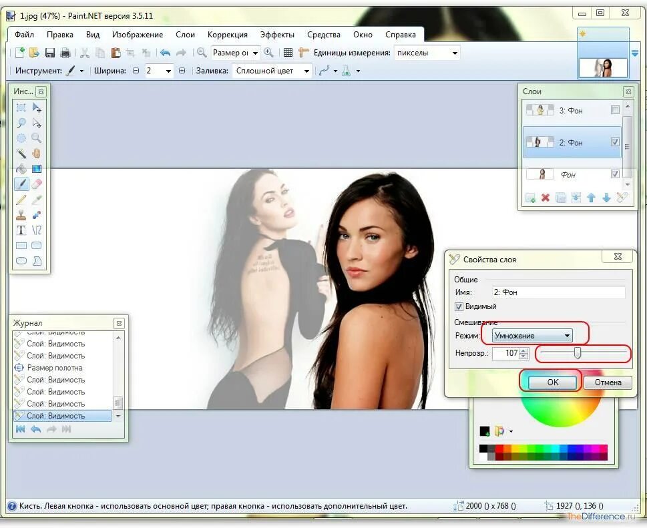Click the New file toolbar icon
Image resolution: width=647 pixels, height=528 pixels.
pos(20,53)
